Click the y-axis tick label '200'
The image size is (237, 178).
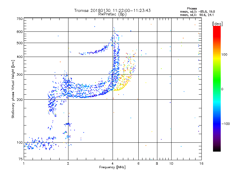(20, 100)
